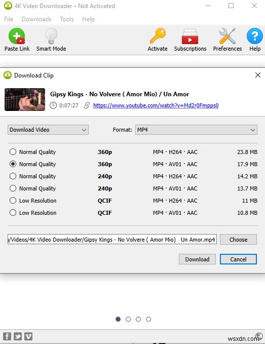Select QCIF AV01 10.8 MB option

click(13, 213)
